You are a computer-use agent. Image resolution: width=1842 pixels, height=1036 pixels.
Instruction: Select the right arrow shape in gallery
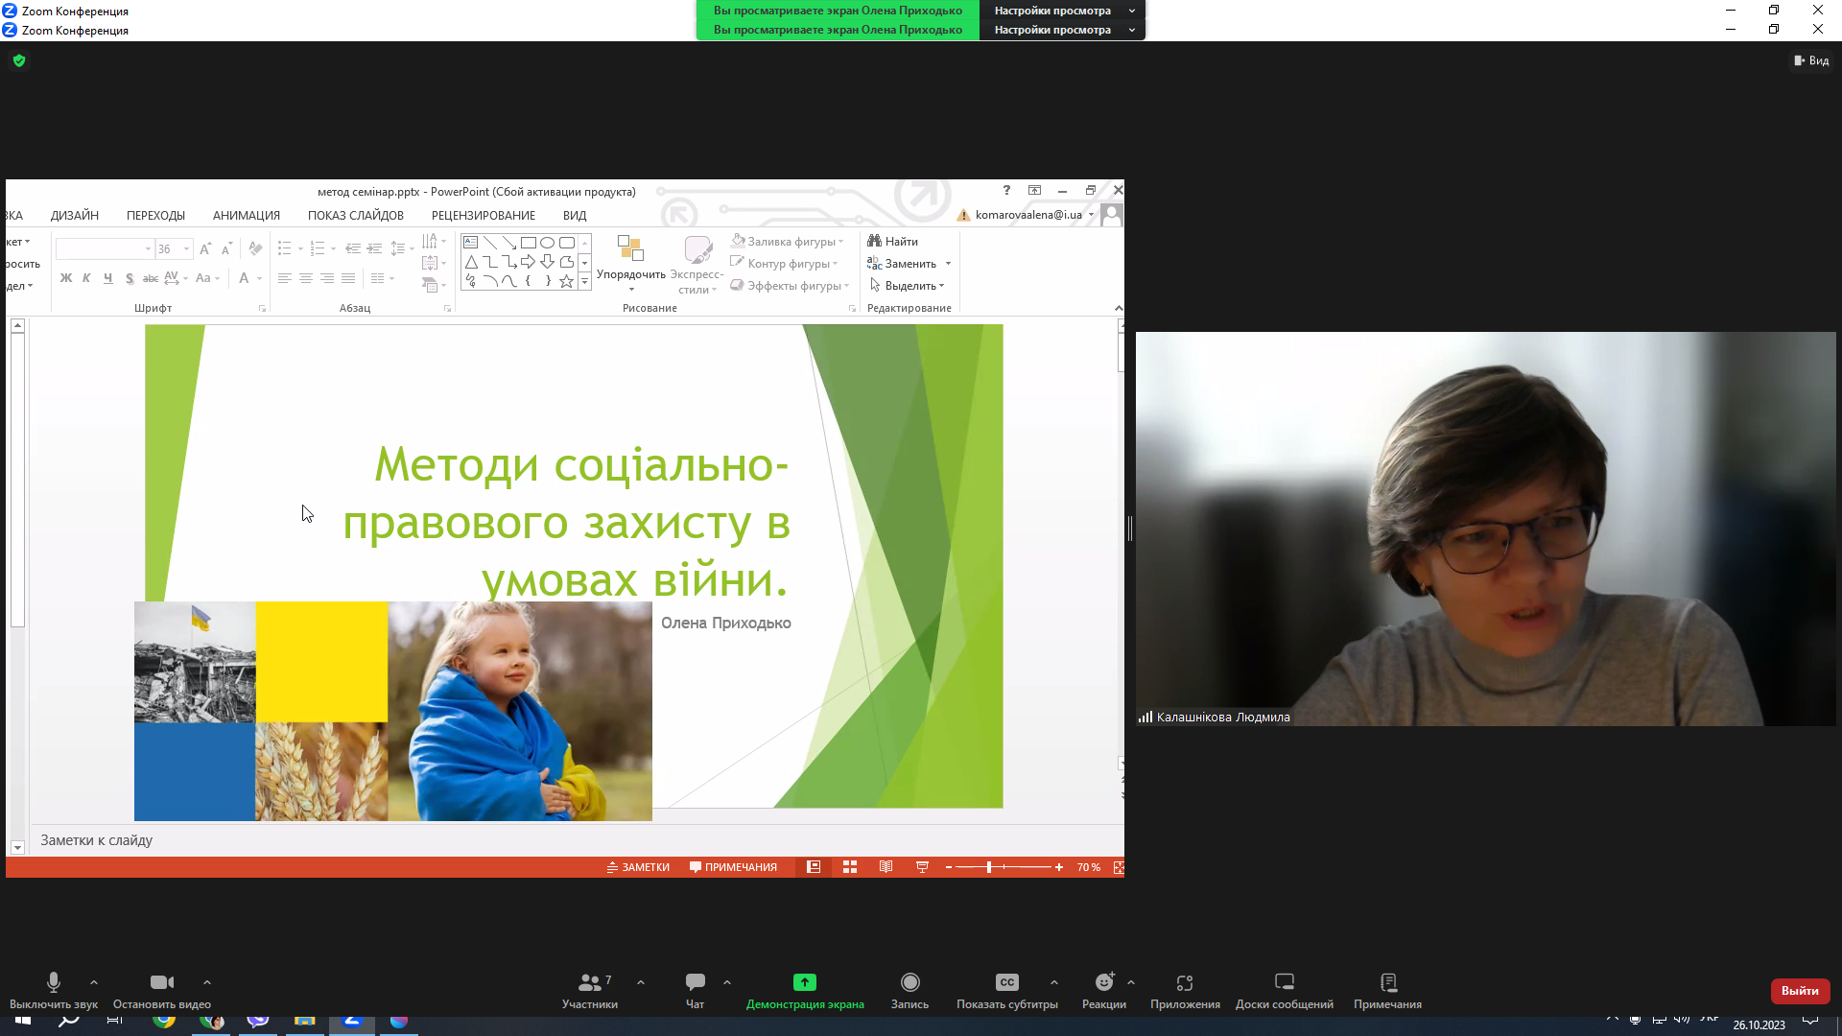529,262
